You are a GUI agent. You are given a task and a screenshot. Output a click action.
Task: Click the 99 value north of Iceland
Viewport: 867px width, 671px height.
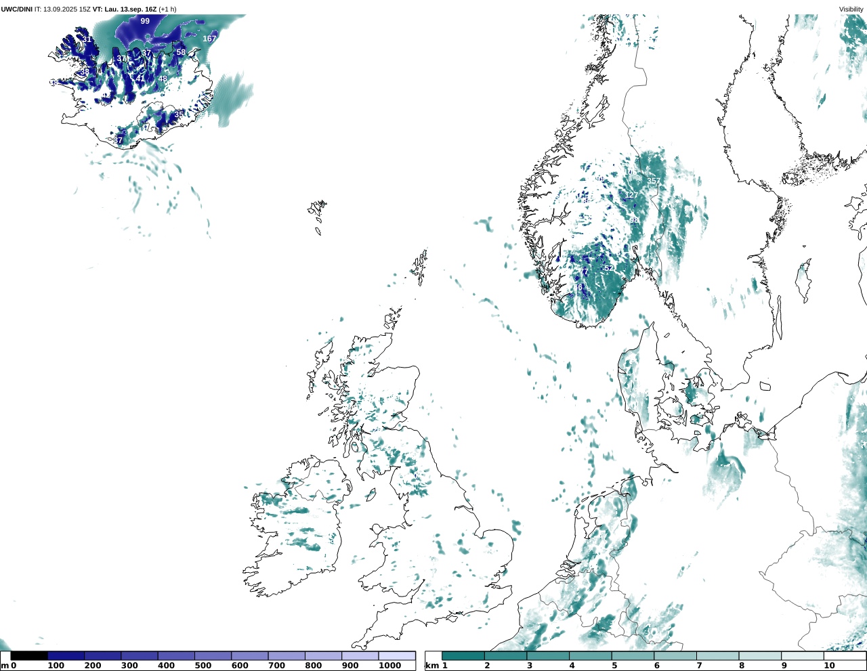point(145,21)
